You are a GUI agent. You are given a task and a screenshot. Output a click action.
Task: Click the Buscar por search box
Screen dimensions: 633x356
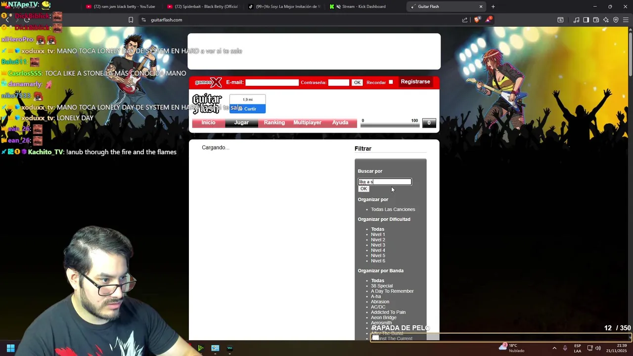385,182
